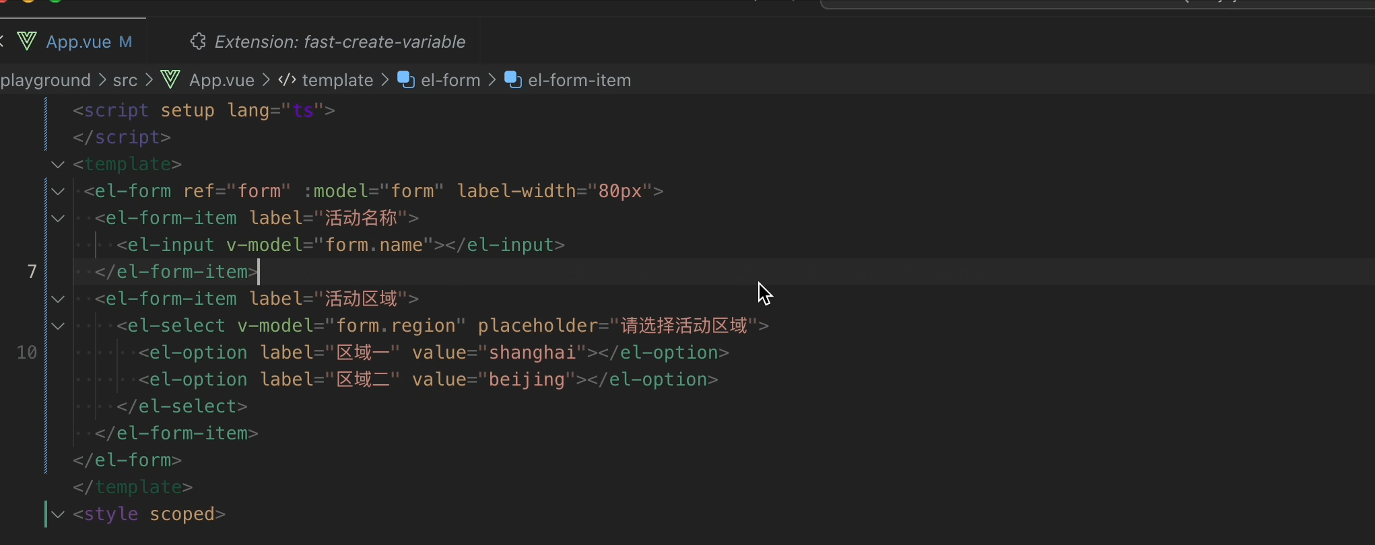Collapse the 活动名称 el-form-item block
The width and height of the screenshot is (1375, 545).
click(58, 218)
